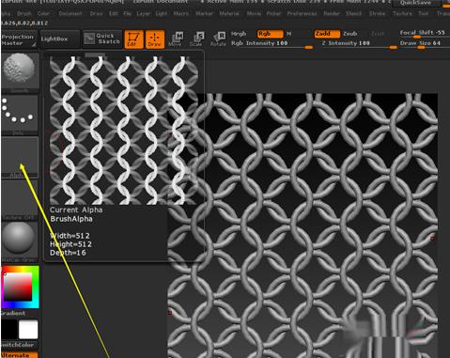Image resolution: width=450 pixels, height=358 pixels.
Task: Open the Picker menu
Action: tap(273, 14)
